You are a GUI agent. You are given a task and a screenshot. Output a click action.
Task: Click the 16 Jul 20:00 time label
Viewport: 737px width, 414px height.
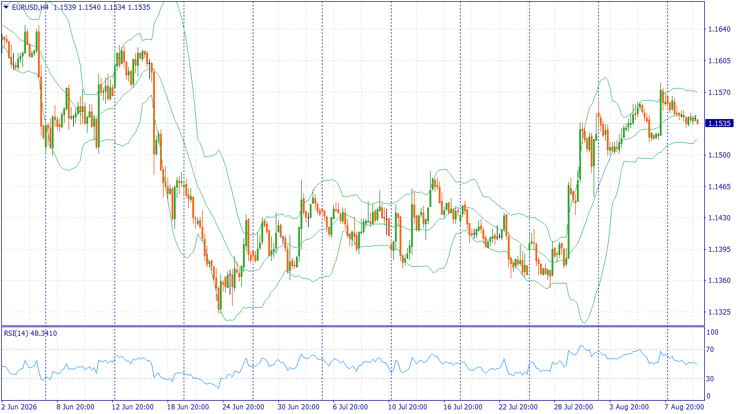point(463,407)
